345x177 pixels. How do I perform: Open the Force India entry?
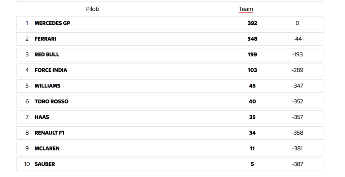click(170, 70)
